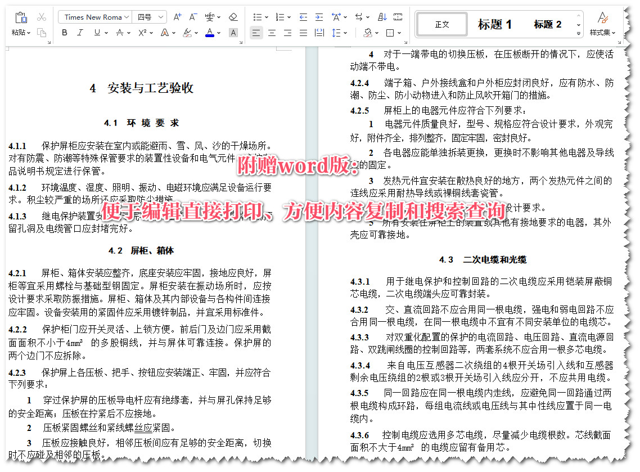The height and width of the screenshot is (472, 640).
Task: Click the superscript X² icon
Action: coord(142,33)
